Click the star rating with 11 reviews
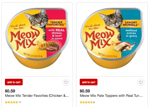The height and width of the screenshot is (107, 151). click(11, 102)
